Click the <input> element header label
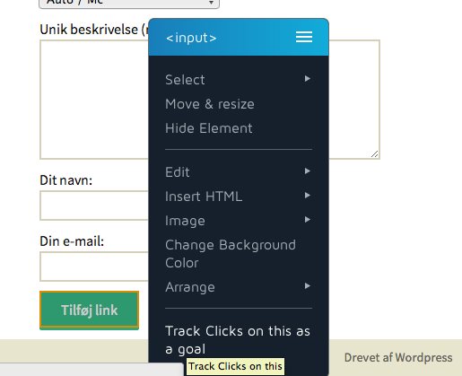Screen dimensions: 462x376 pyautogui.click(x=191, y=38)
